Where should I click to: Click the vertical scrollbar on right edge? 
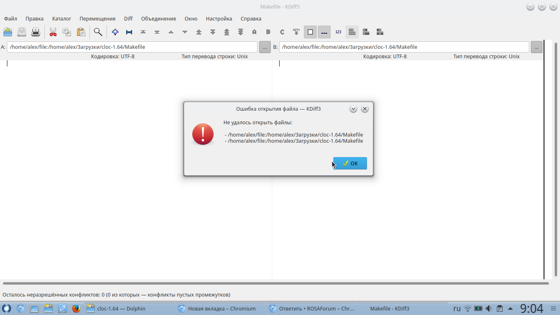[x=556, y=159]
